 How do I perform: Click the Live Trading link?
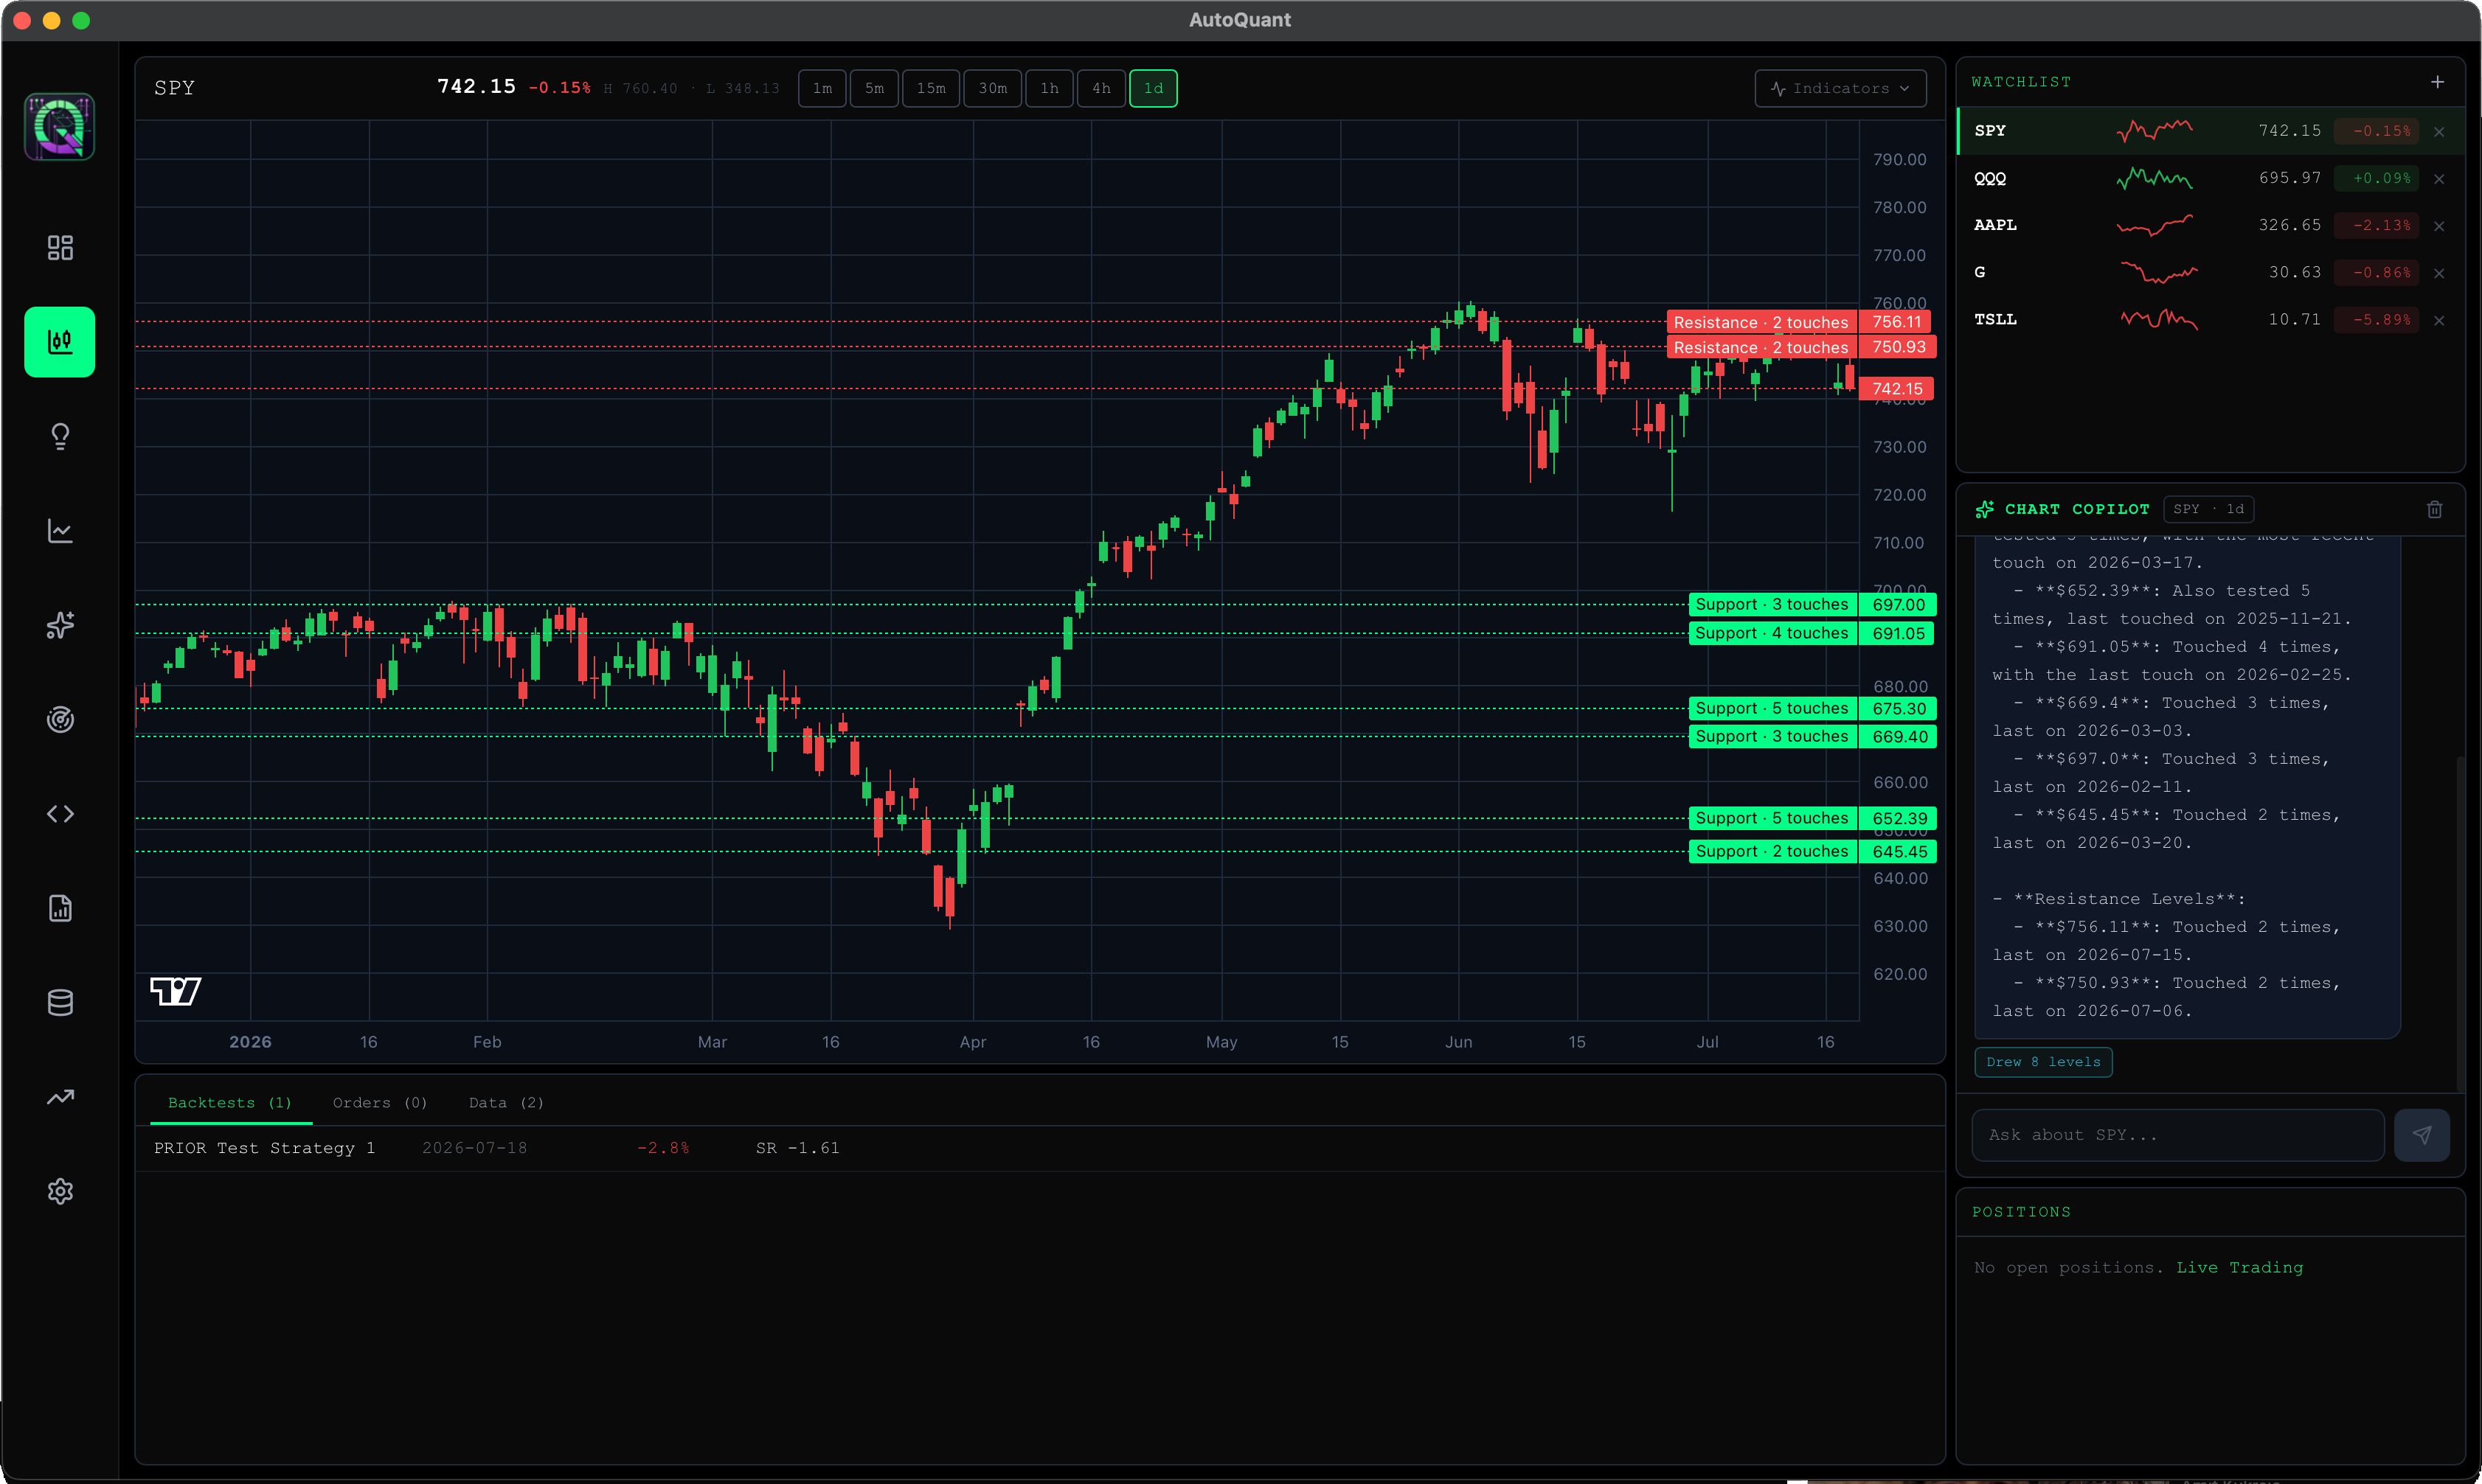coord(2239,1267)
